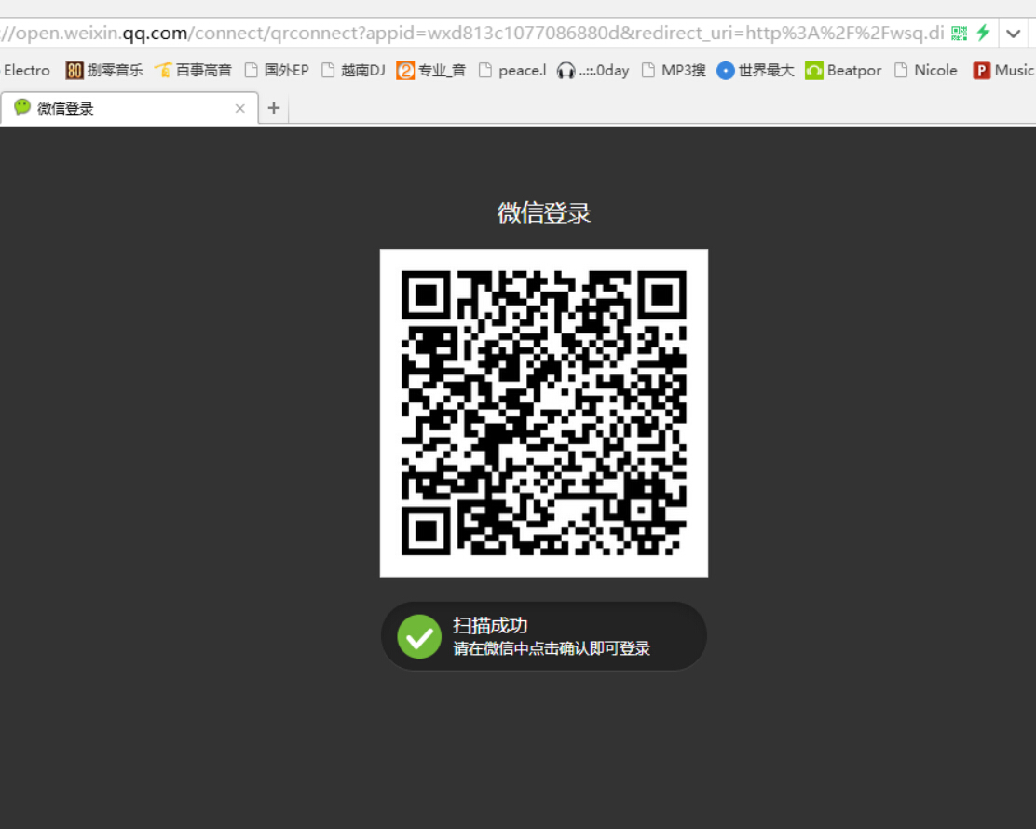Click the page icon beside 越南DJ

click(x=328, y=70)
